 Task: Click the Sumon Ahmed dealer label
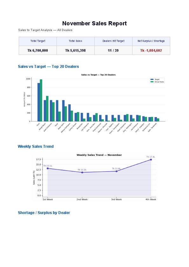click(73, 127)
